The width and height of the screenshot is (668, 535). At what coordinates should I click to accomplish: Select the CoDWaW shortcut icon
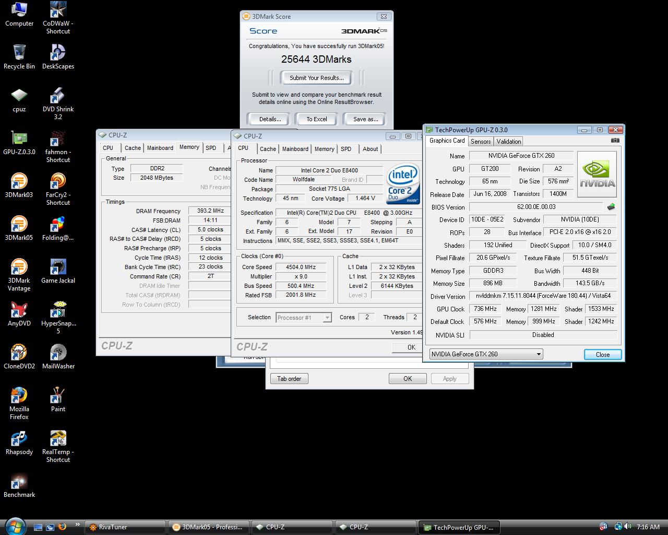coord(58,18)
